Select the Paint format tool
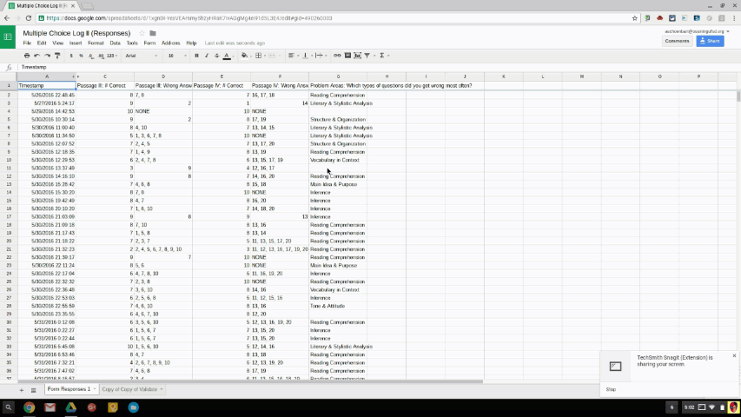Viewport: 741px width, 417px height. [57, 56]
